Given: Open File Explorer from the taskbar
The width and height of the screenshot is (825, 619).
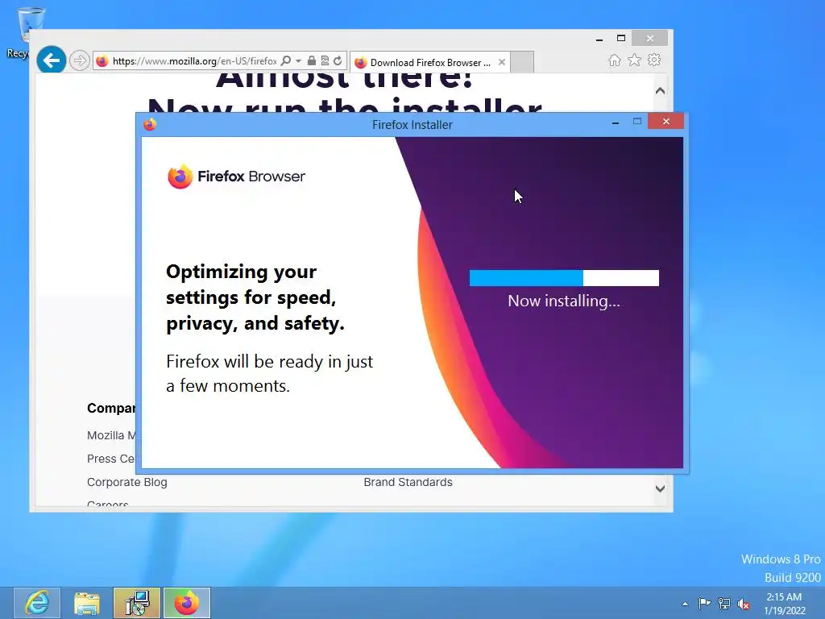Looking at the screenshot, I should click(x=87, y=603).
